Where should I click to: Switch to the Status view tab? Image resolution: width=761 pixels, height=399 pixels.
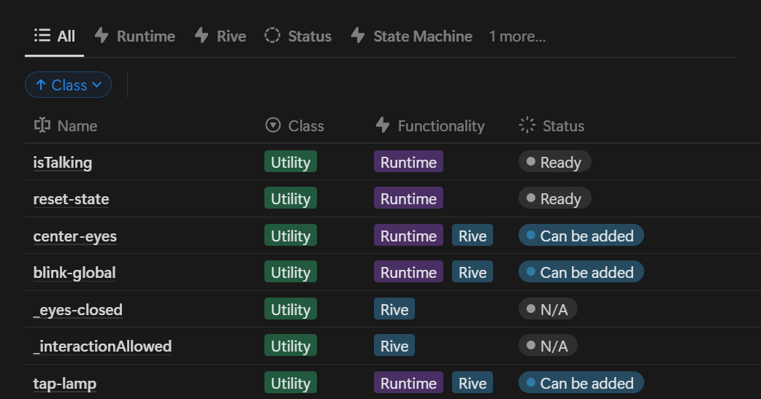pos(298,36)
